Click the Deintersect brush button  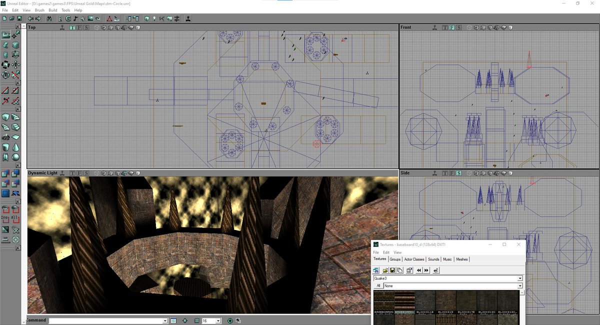tap(16, 183)
